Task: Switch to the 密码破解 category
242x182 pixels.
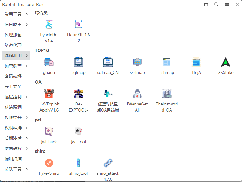Action: click(x=13, y=76)
